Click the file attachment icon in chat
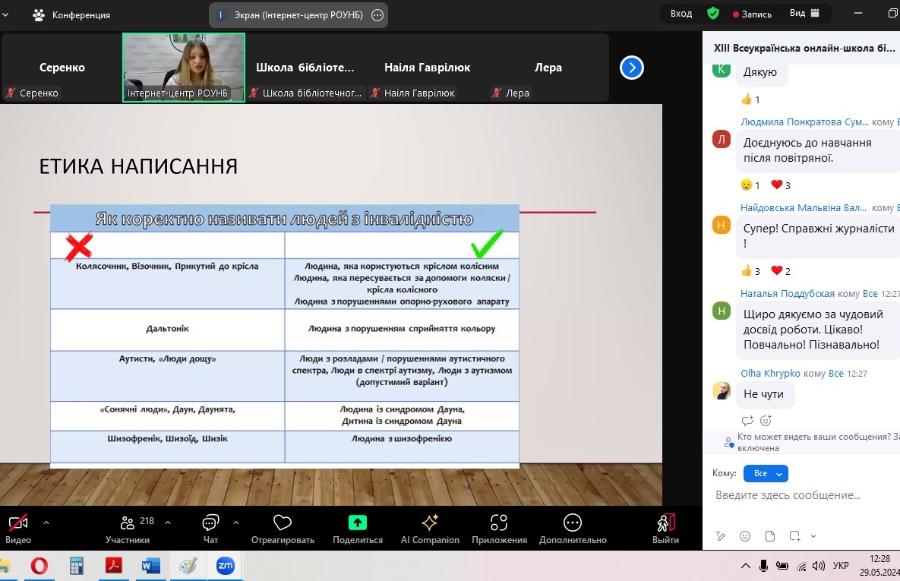The height and width of the screenshot is (581, 900). (770, 536)
